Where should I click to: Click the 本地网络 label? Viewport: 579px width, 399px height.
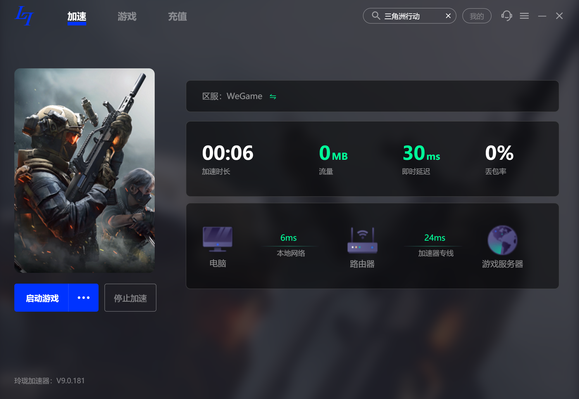(291, 253)
